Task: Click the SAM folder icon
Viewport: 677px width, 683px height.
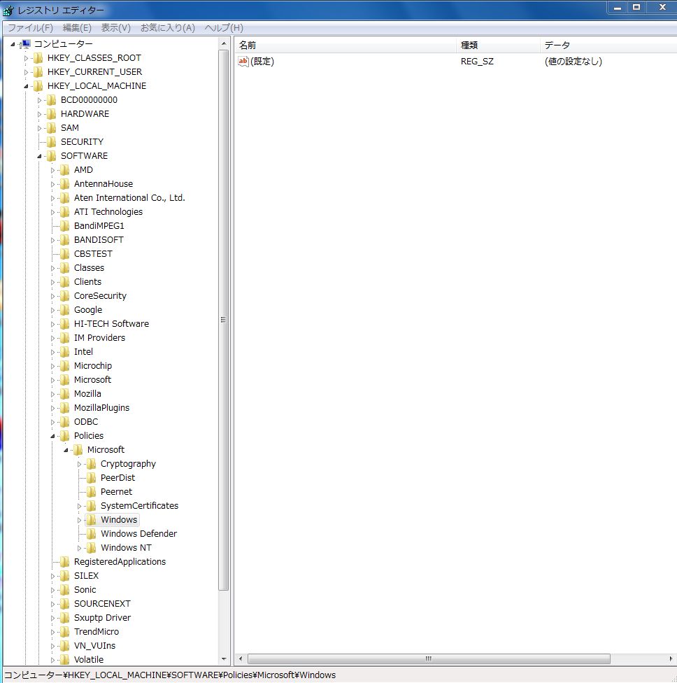Action: [x=52, y=127]
